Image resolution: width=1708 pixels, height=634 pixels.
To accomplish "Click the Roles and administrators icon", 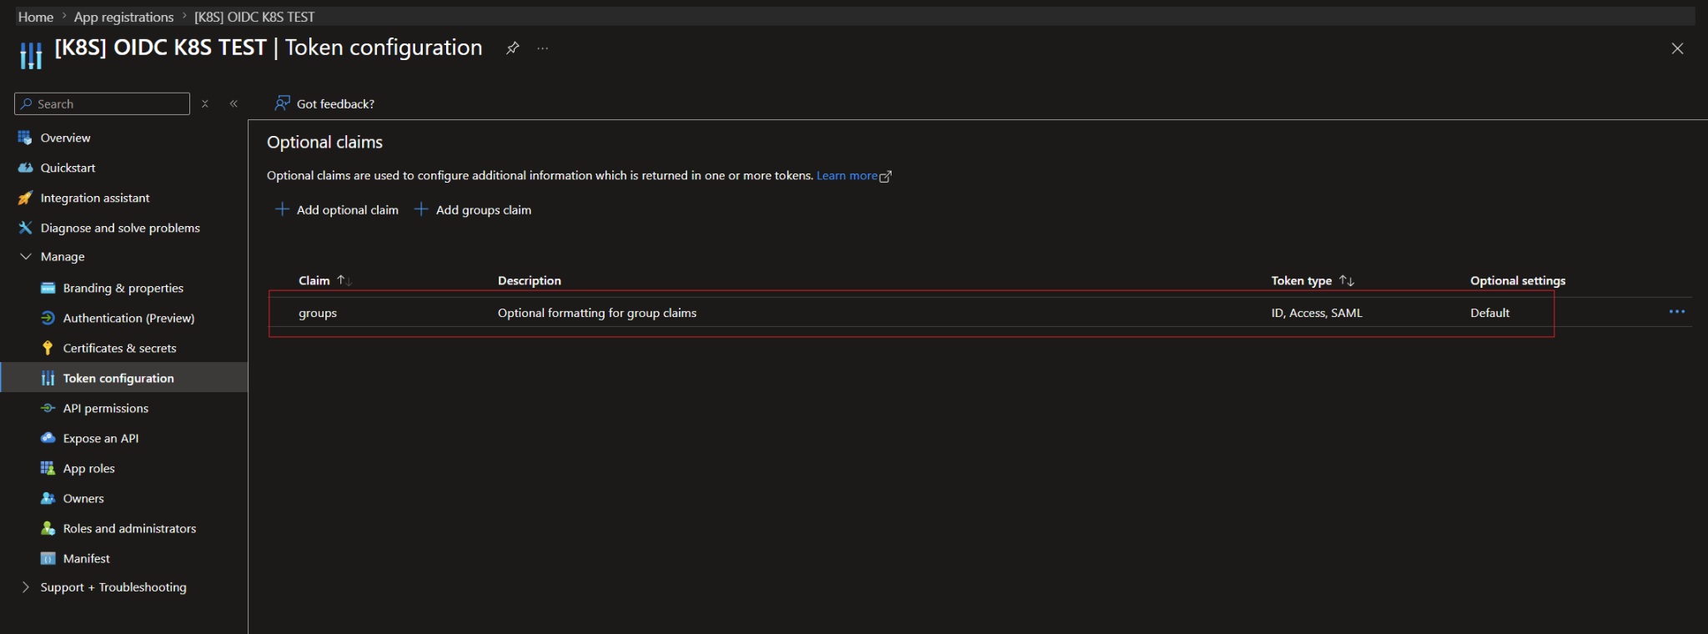I will tap(48, 528).
